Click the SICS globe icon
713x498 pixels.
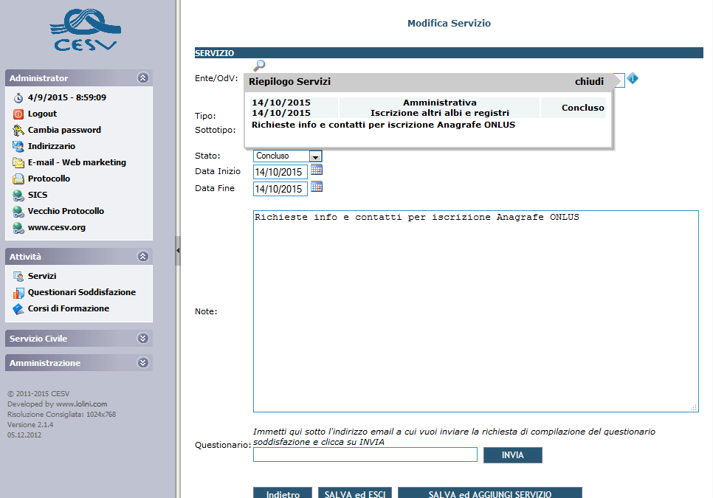click(x=18, y=196)
